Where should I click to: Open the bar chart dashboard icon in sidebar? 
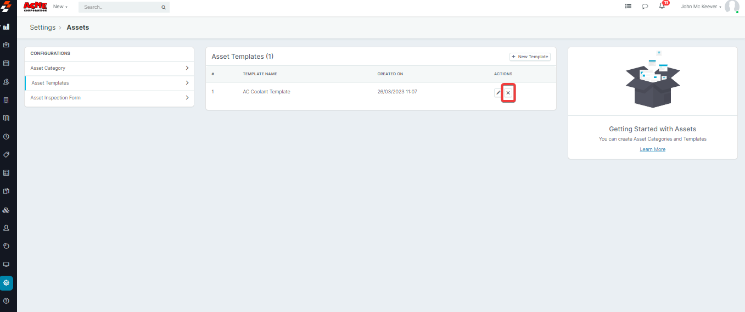(x=6, y=26)
